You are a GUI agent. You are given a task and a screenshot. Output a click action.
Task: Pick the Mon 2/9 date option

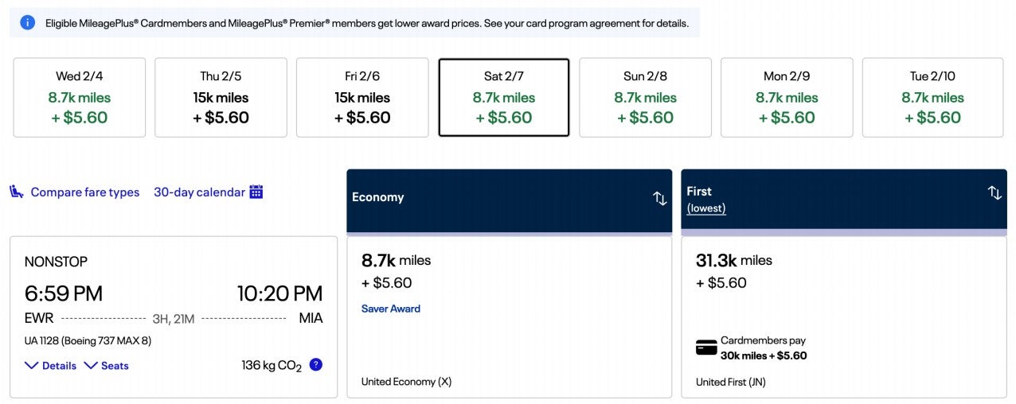787,97
